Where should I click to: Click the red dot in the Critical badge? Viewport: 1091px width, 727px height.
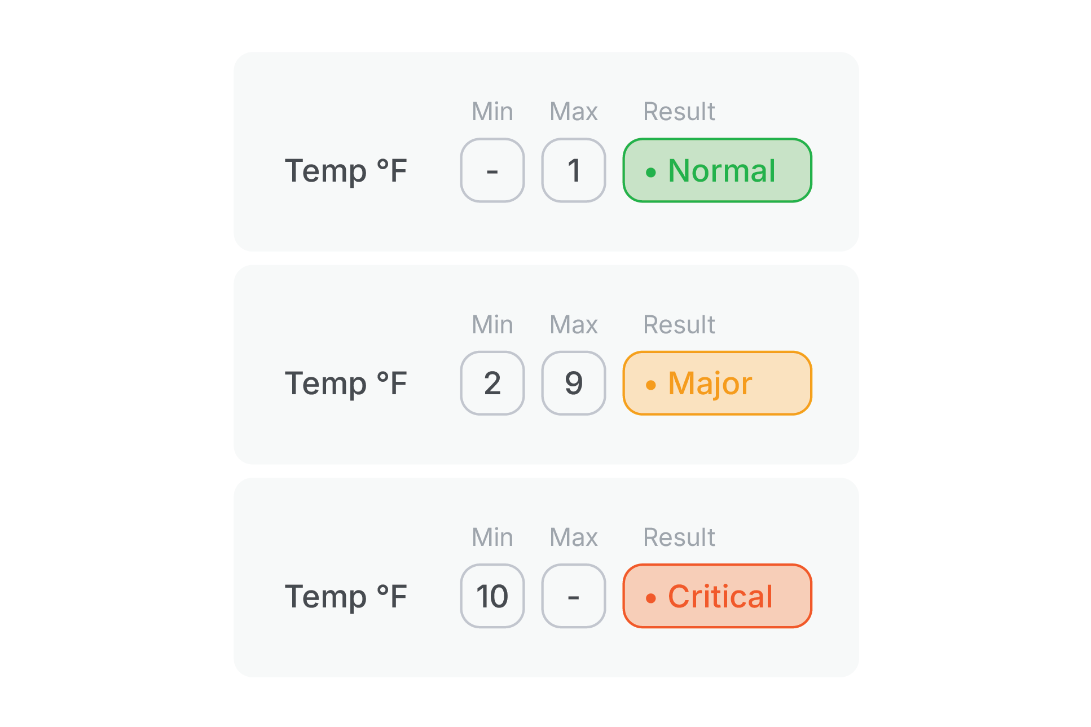coord(650,598)
